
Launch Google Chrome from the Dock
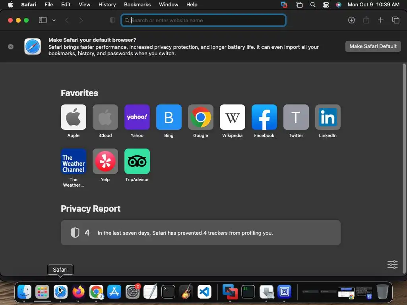pos(96,291)
